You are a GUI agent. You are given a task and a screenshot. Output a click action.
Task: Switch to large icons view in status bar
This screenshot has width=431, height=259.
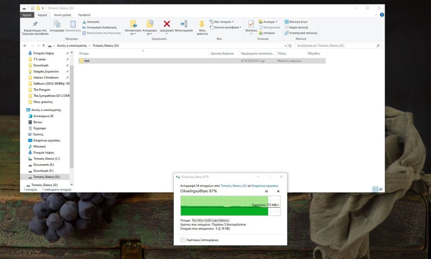pos(380,189)
